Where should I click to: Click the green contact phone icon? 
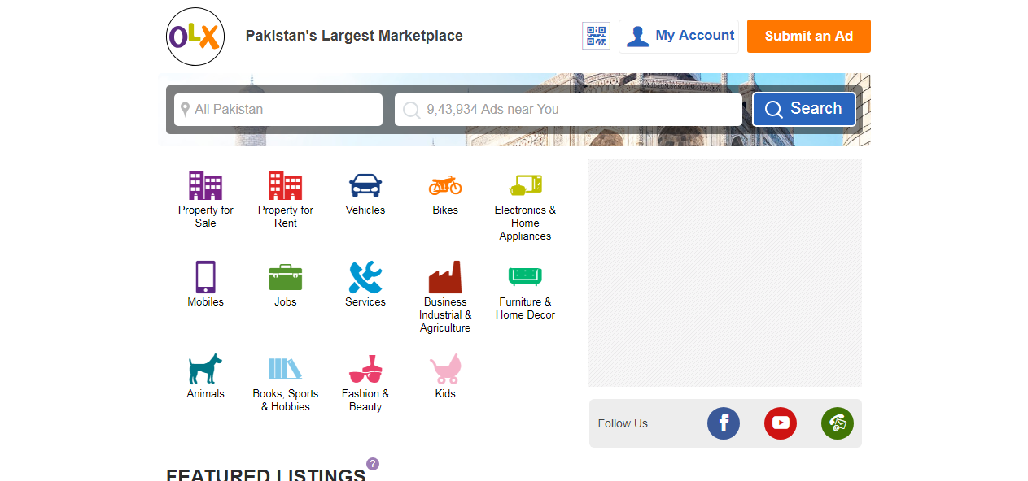(838, 423)
